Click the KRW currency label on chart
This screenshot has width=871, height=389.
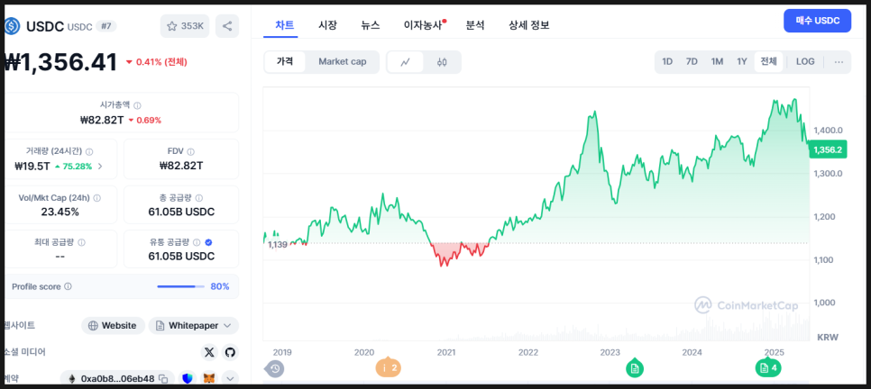tap(827, 337)
